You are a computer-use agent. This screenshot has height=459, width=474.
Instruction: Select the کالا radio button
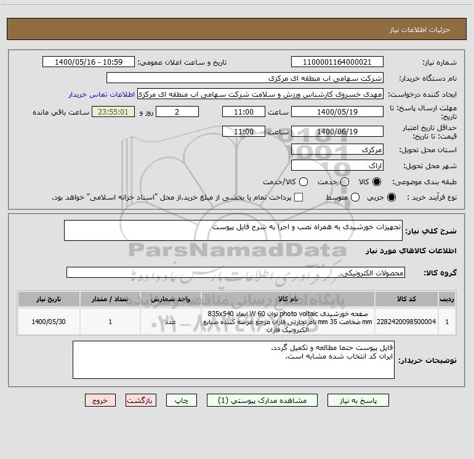(x=377, y=182)
